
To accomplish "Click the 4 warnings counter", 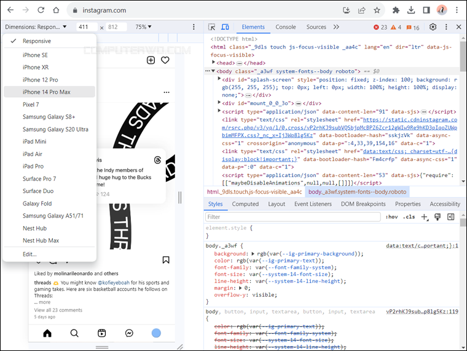I will [396, 28].
